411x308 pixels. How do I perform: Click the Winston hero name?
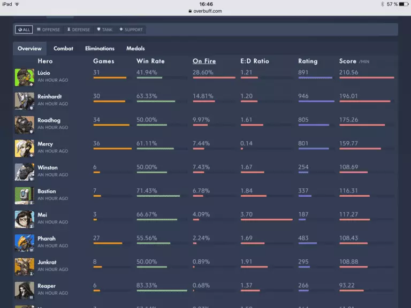48,167
